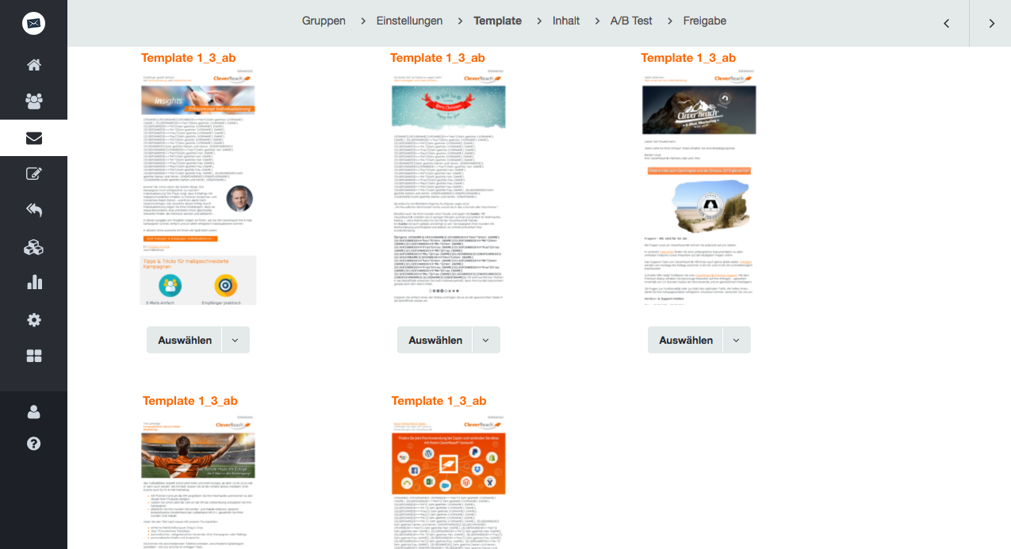Viewport: 1011px width, 549px height.
Task: Click Auswählen under the Insights template
Action: [x=185, y=340]
